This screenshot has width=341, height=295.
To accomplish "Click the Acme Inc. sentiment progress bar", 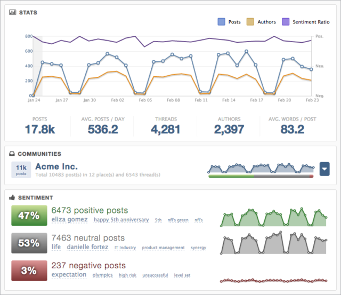I will (x=261, y=176).
